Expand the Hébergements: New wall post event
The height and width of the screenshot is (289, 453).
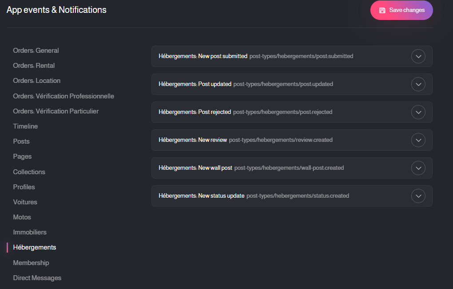click(x=418, y=168)
